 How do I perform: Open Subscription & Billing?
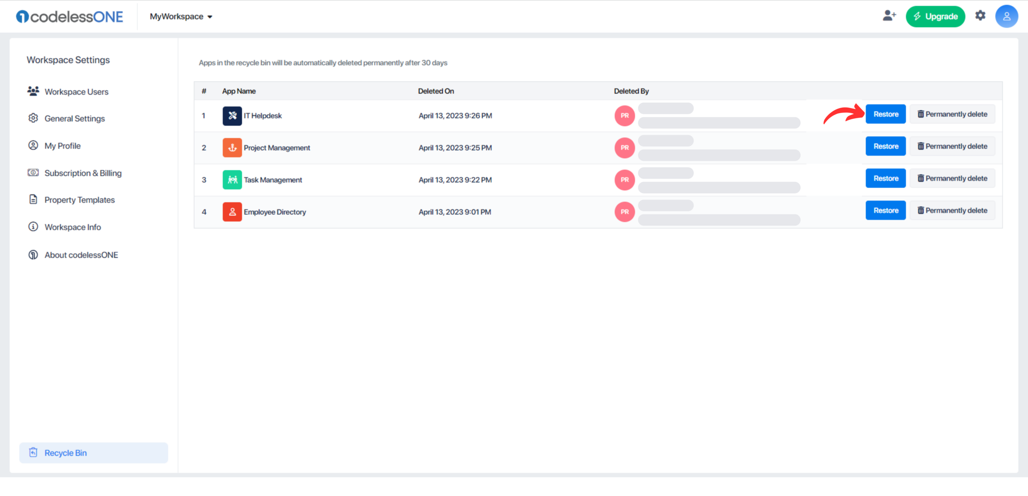pos(83,173)
